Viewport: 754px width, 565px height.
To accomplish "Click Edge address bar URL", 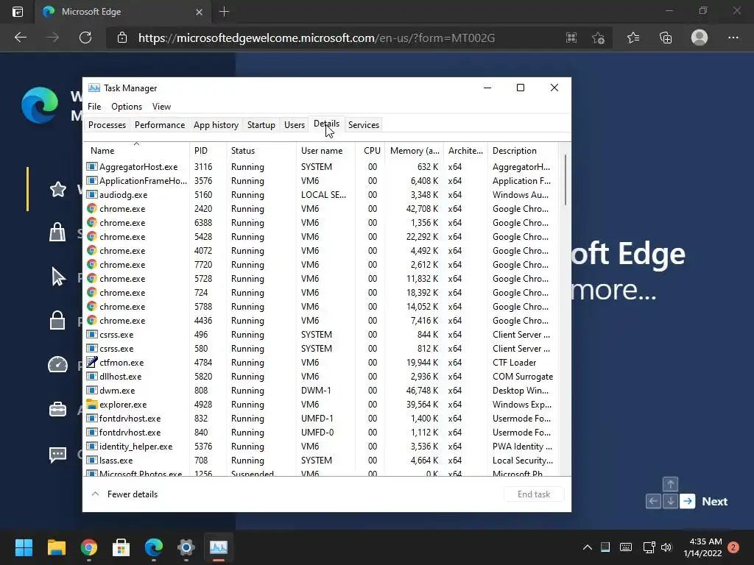I will click(x=317, y=38).
